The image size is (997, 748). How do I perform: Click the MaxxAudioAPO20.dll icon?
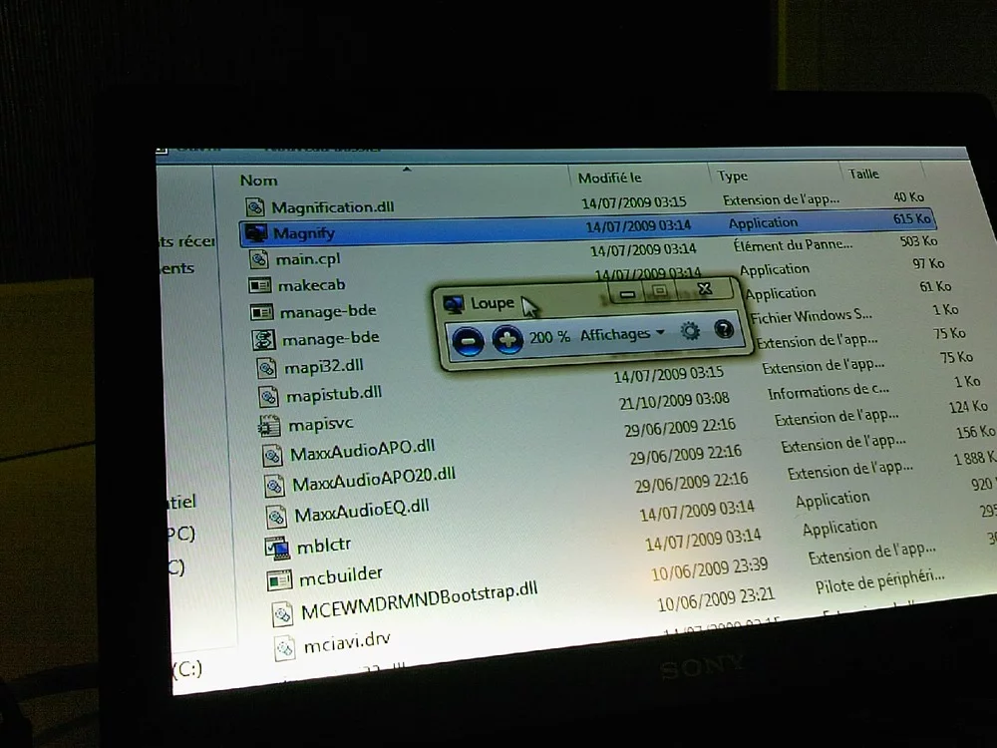[x=274, y=486]
